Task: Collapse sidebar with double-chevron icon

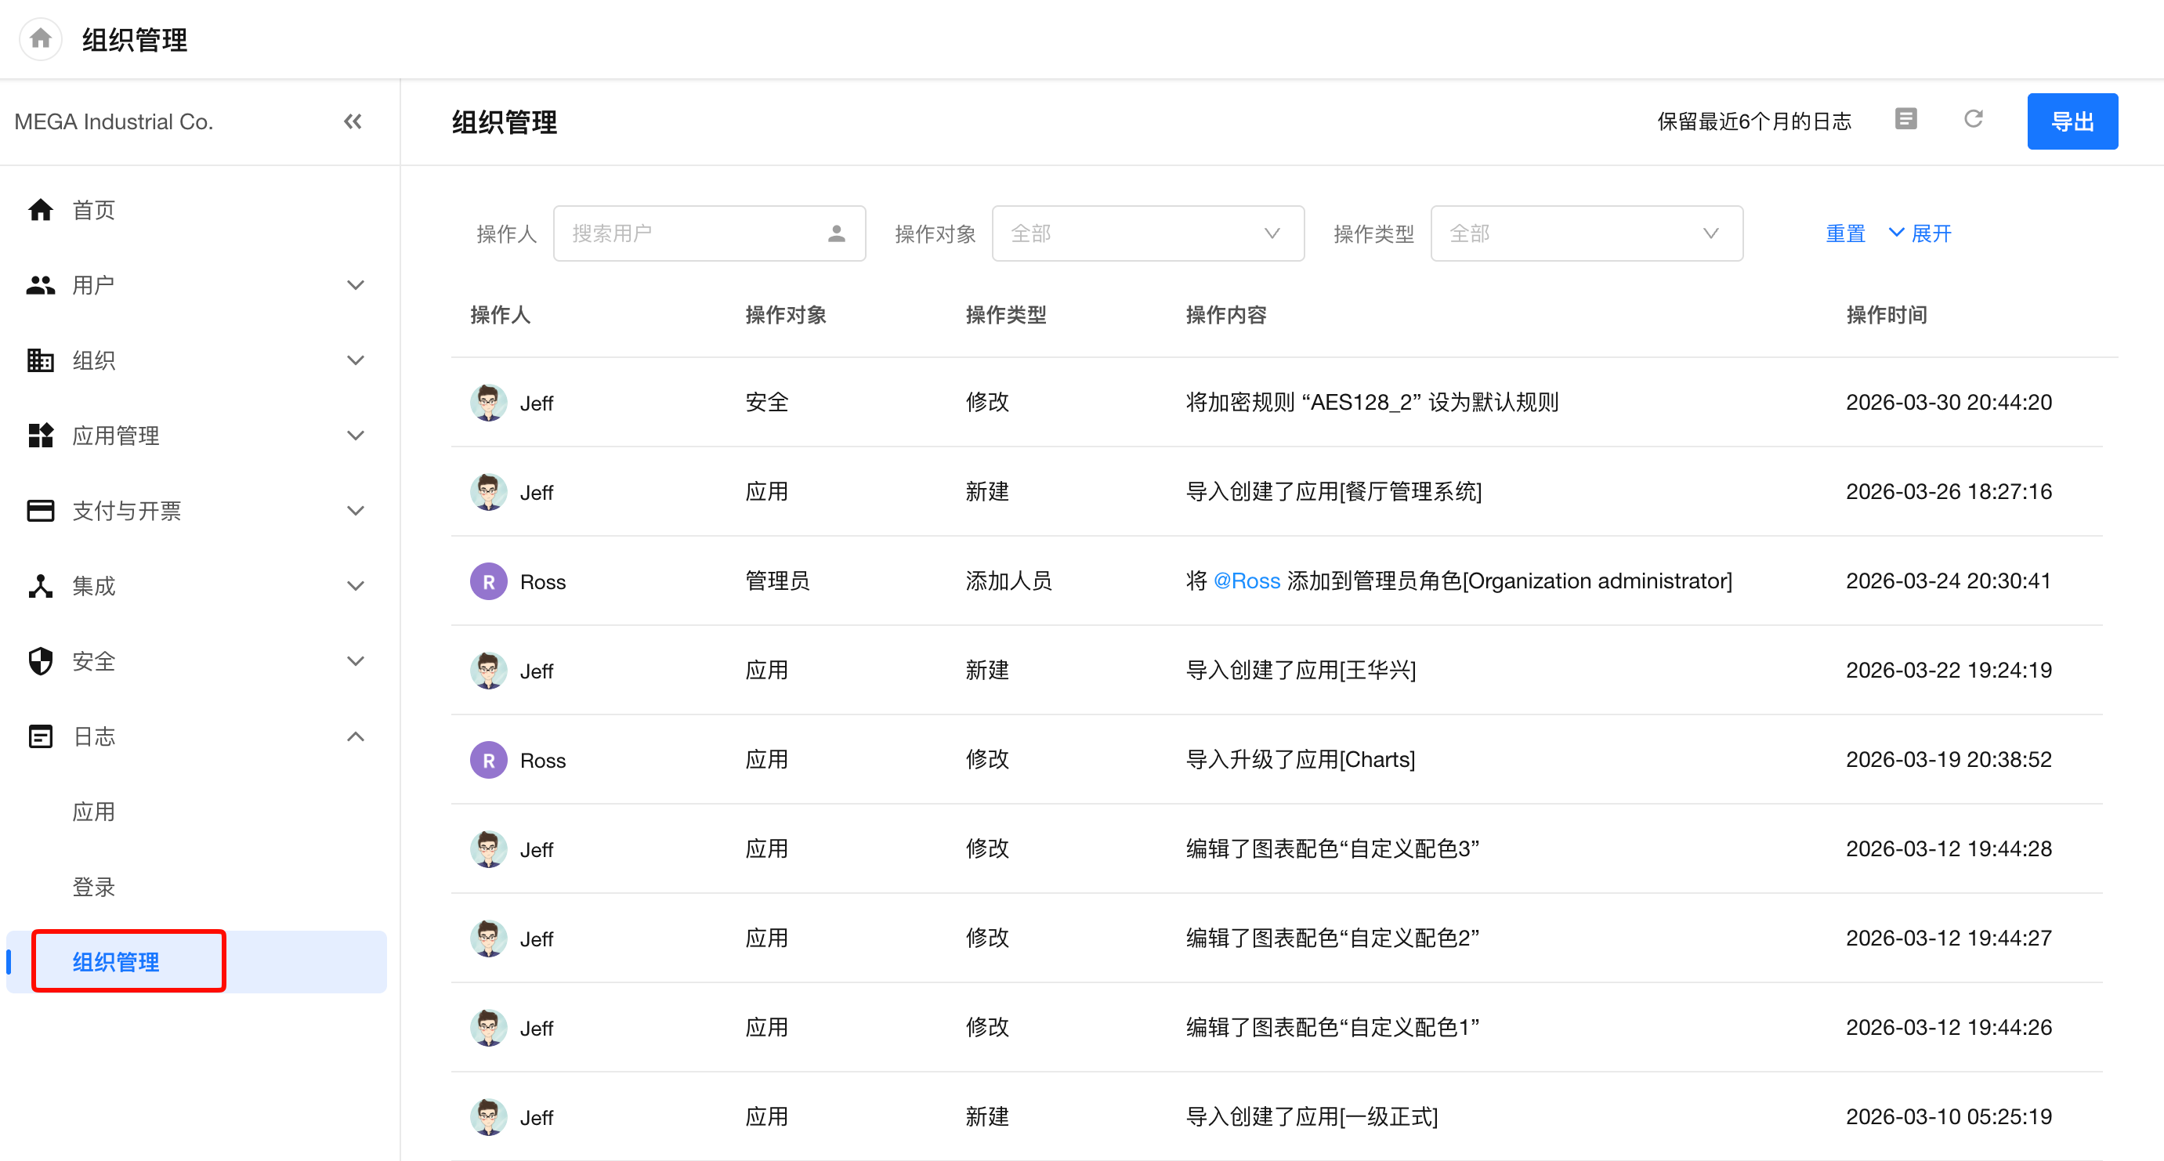Action: tap(353, 121)
